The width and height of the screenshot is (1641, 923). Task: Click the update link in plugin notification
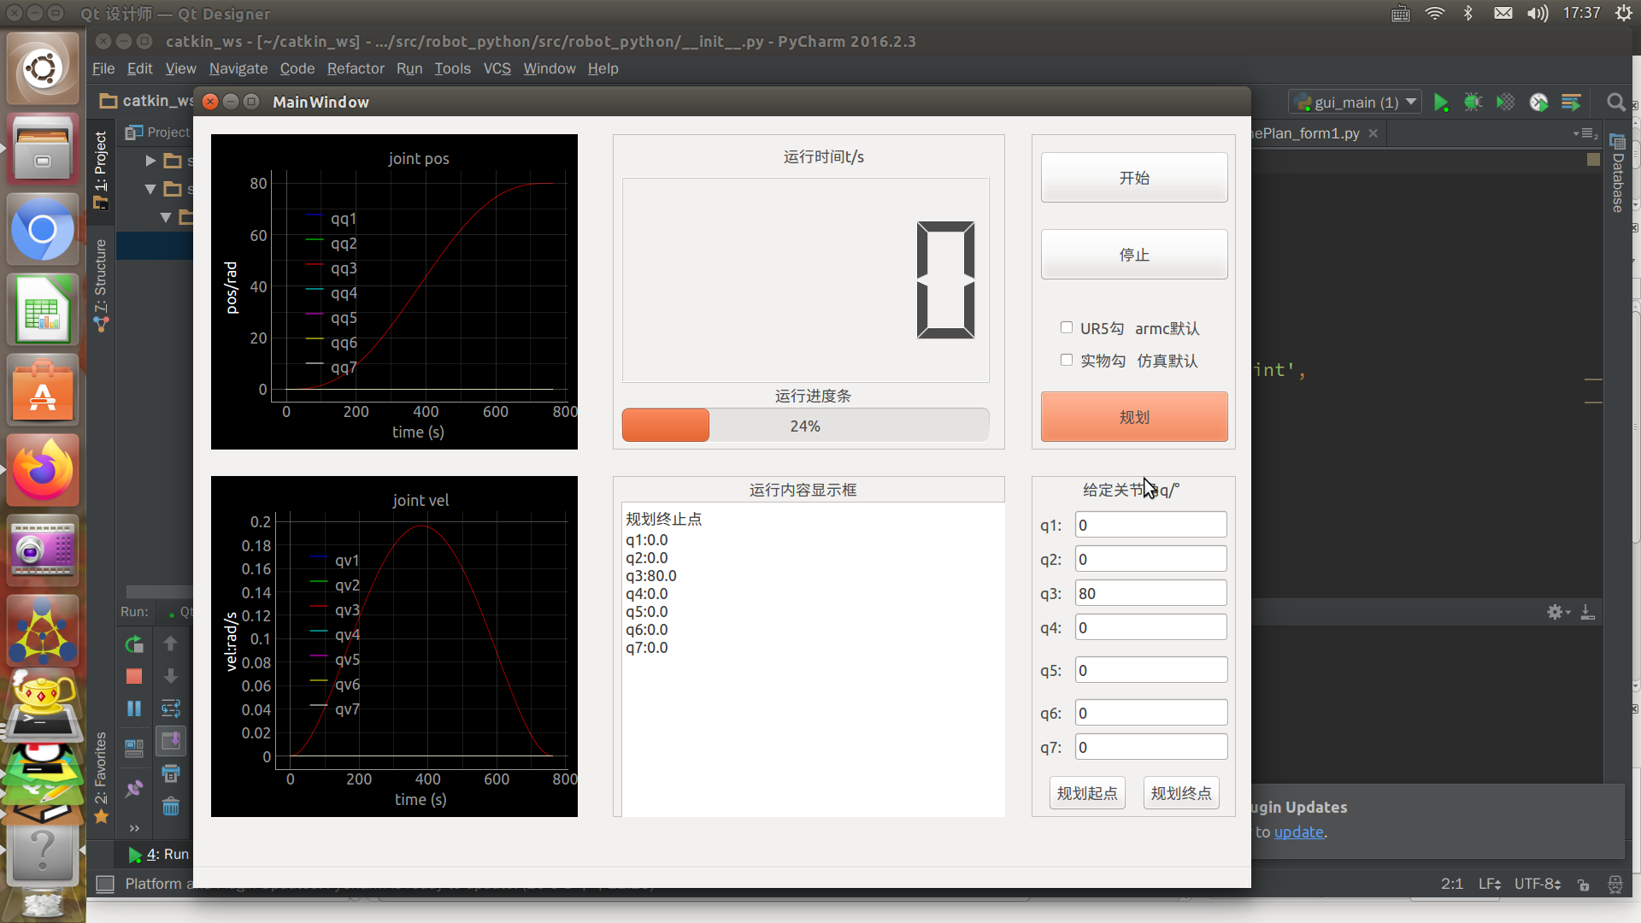1298,832
